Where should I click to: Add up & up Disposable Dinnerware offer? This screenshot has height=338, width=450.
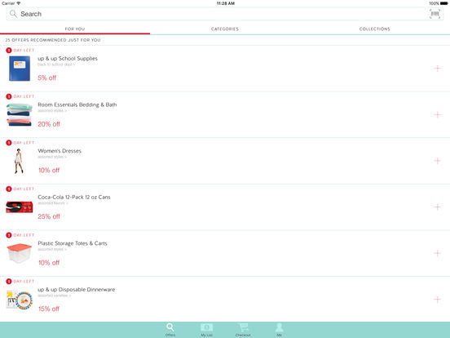point(437,300)
